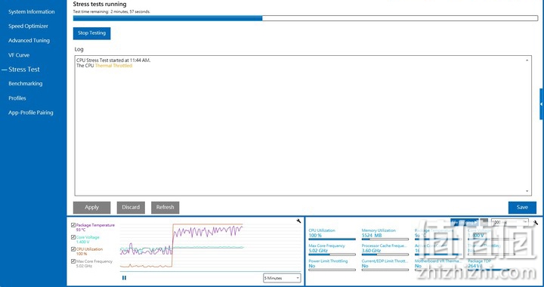
Task: Click the blue file logging button above monitors
Action: click(x=464, y=222)
